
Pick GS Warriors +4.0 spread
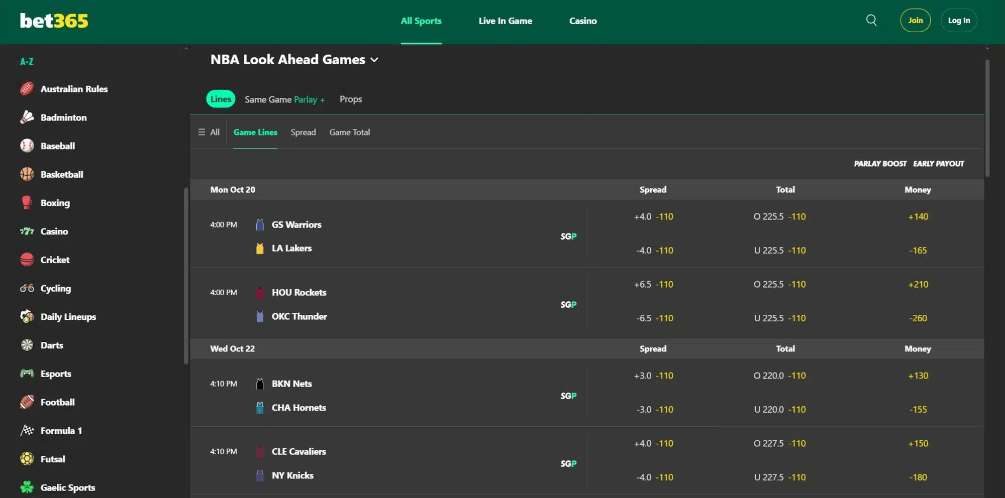point(653,217)
